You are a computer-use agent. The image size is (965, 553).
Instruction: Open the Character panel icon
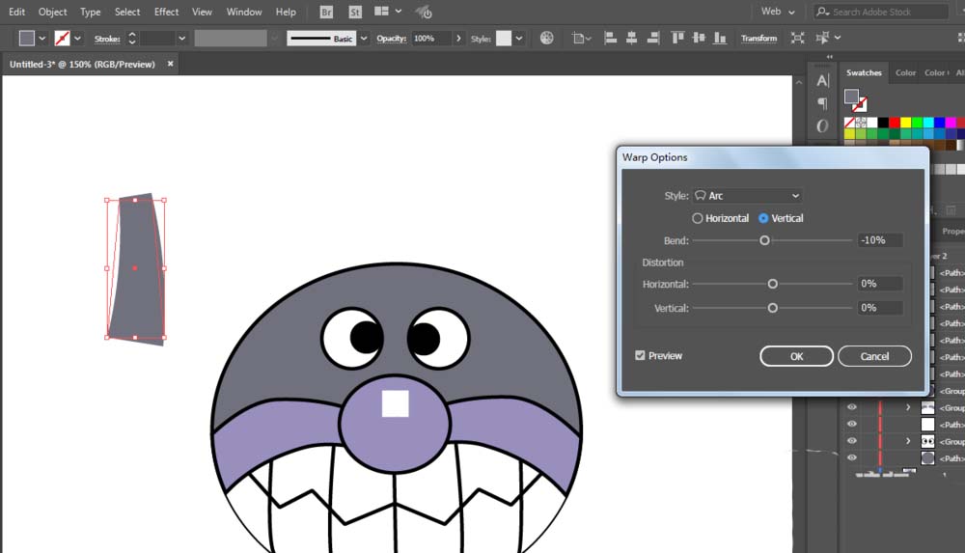(823, 81)
